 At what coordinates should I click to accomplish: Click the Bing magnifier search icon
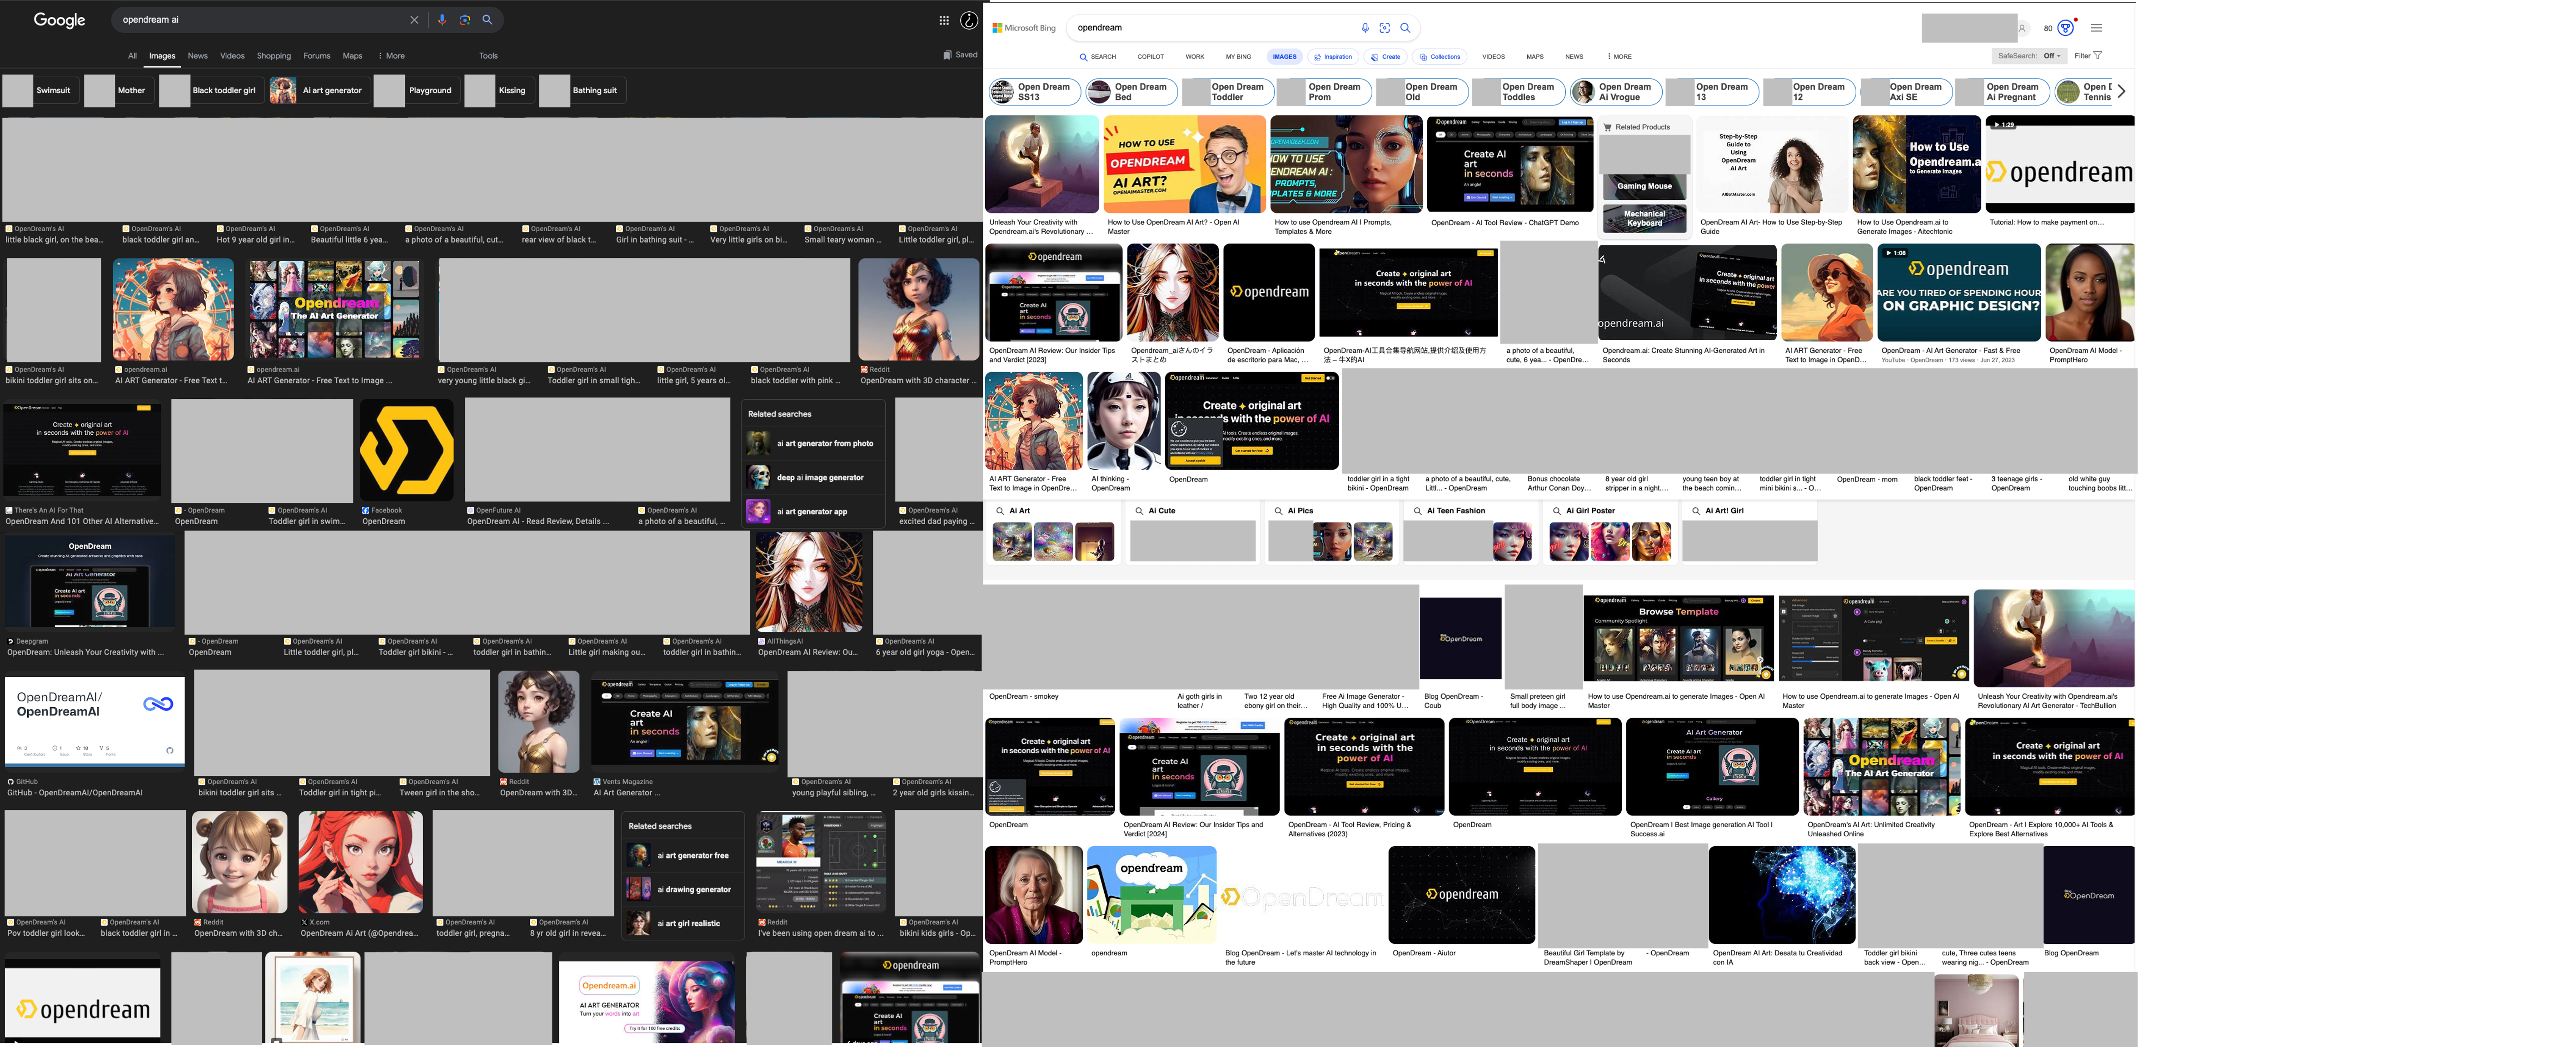(1405, 28)
